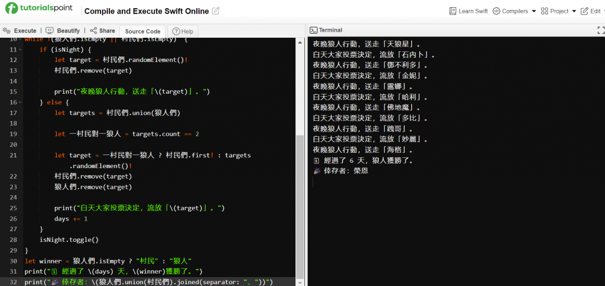Collapse the while loop at line 10

pos(20,40)
